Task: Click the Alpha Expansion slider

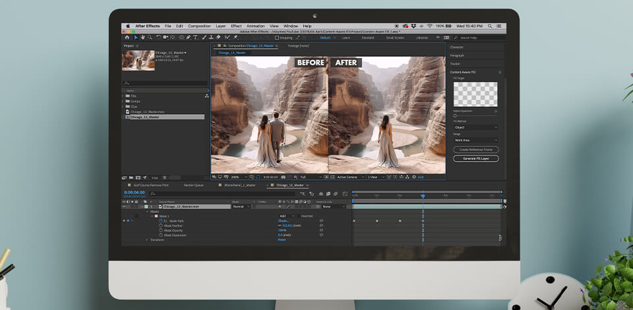Action: (x=455, y=115)
